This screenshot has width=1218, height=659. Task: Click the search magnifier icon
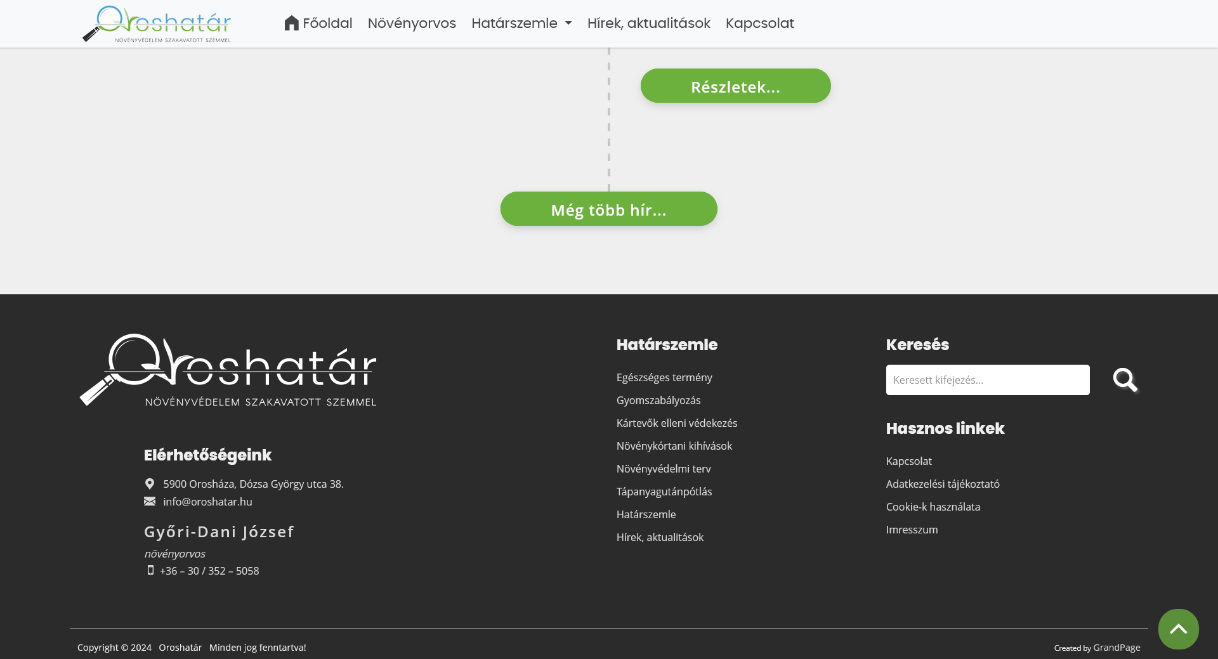pos(1125,380)
